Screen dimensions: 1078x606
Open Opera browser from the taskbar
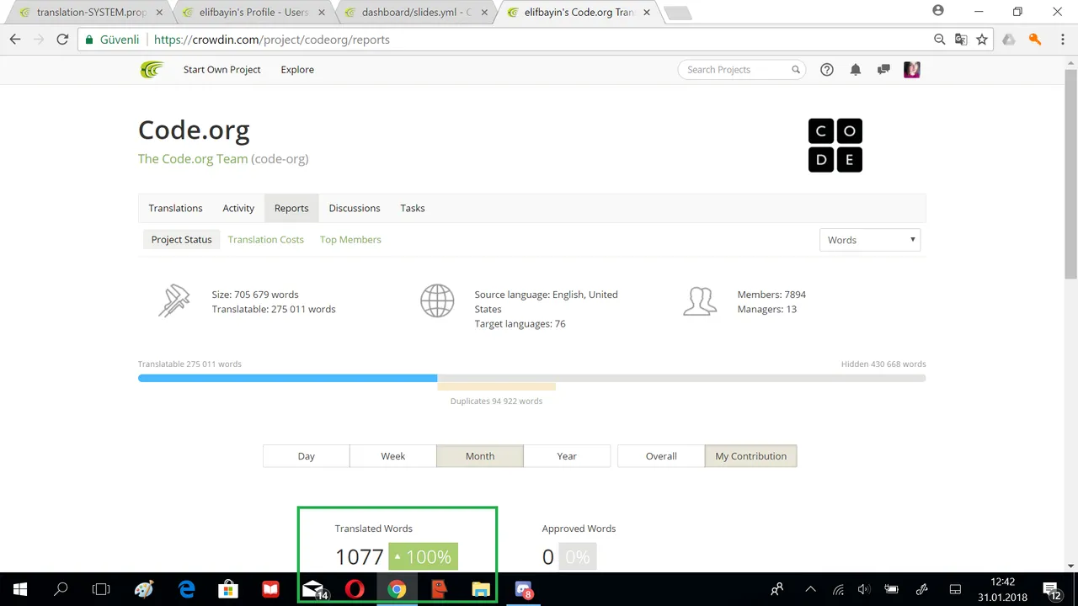[x=355, y=589]
